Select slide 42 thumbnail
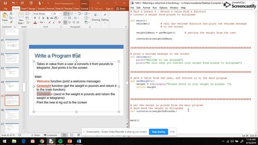 tap(12, 58)
